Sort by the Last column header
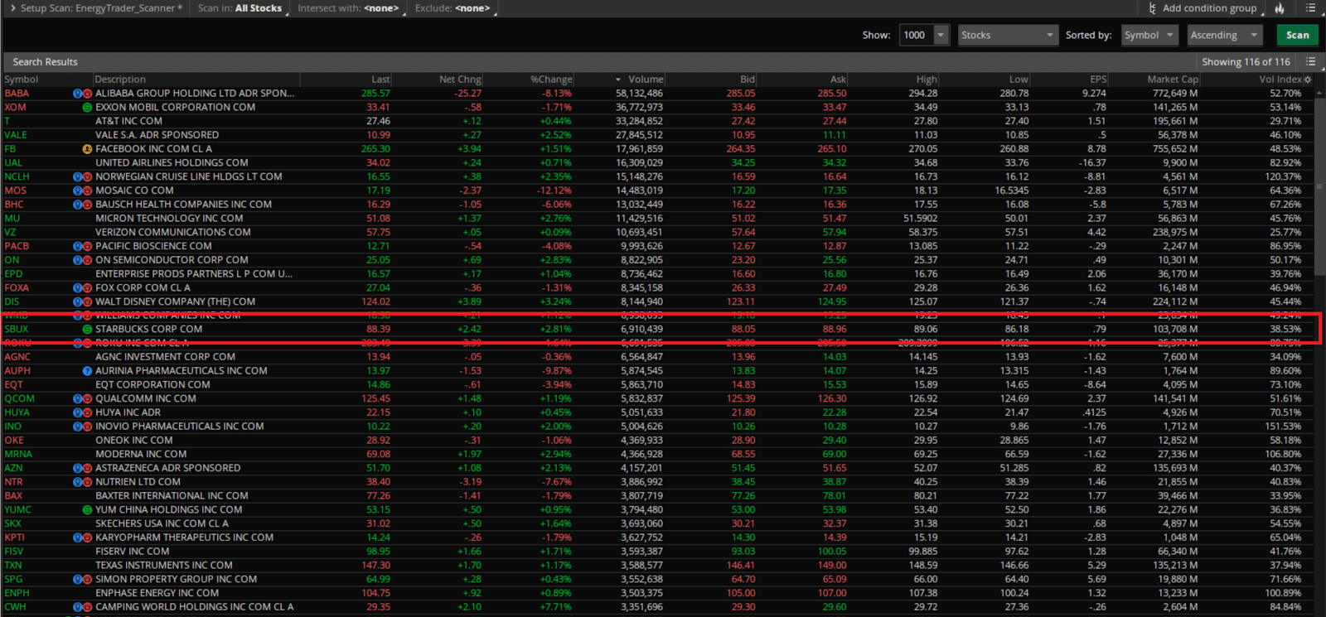Viewport: 1326px width, 617px height. [x=380, y=80]
